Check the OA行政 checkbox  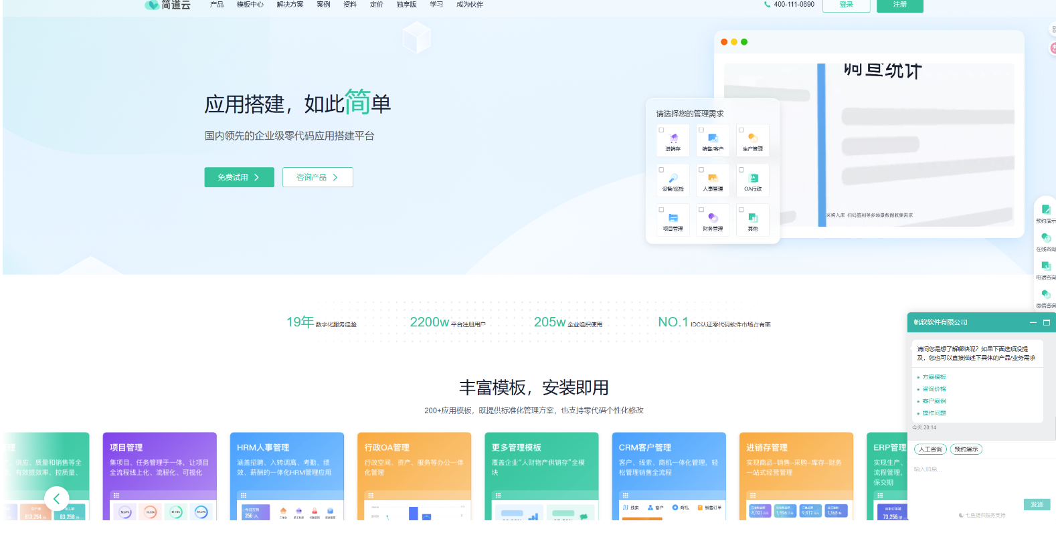pos(741,170)
